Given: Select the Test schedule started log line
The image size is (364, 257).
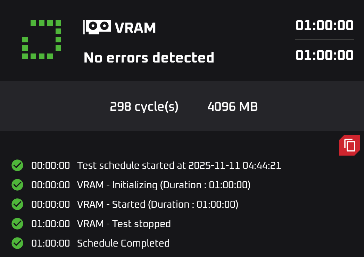Looking at the screenshot, I should 156,165.
